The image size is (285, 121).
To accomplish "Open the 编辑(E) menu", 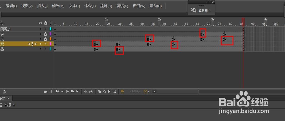I will 11,6.
